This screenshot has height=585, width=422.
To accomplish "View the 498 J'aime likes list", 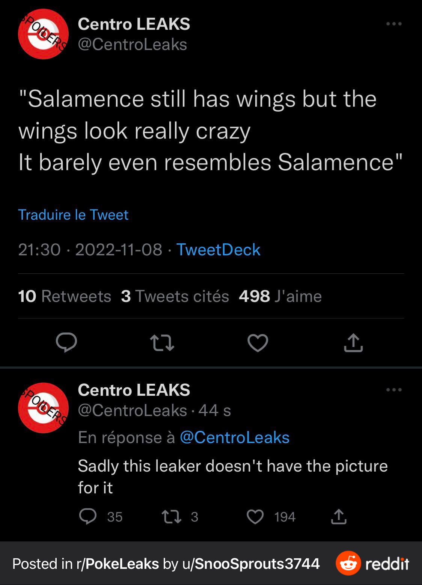I will click(280, 296).
